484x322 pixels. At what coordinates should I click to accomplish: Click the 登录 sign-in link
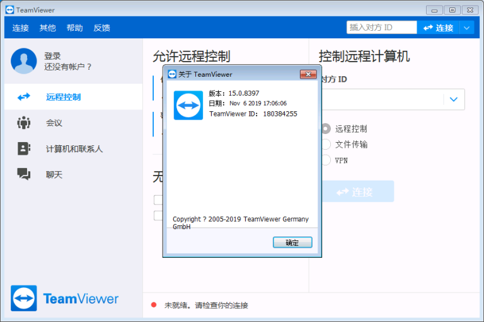pyautogui.click(x=52, y=56)
